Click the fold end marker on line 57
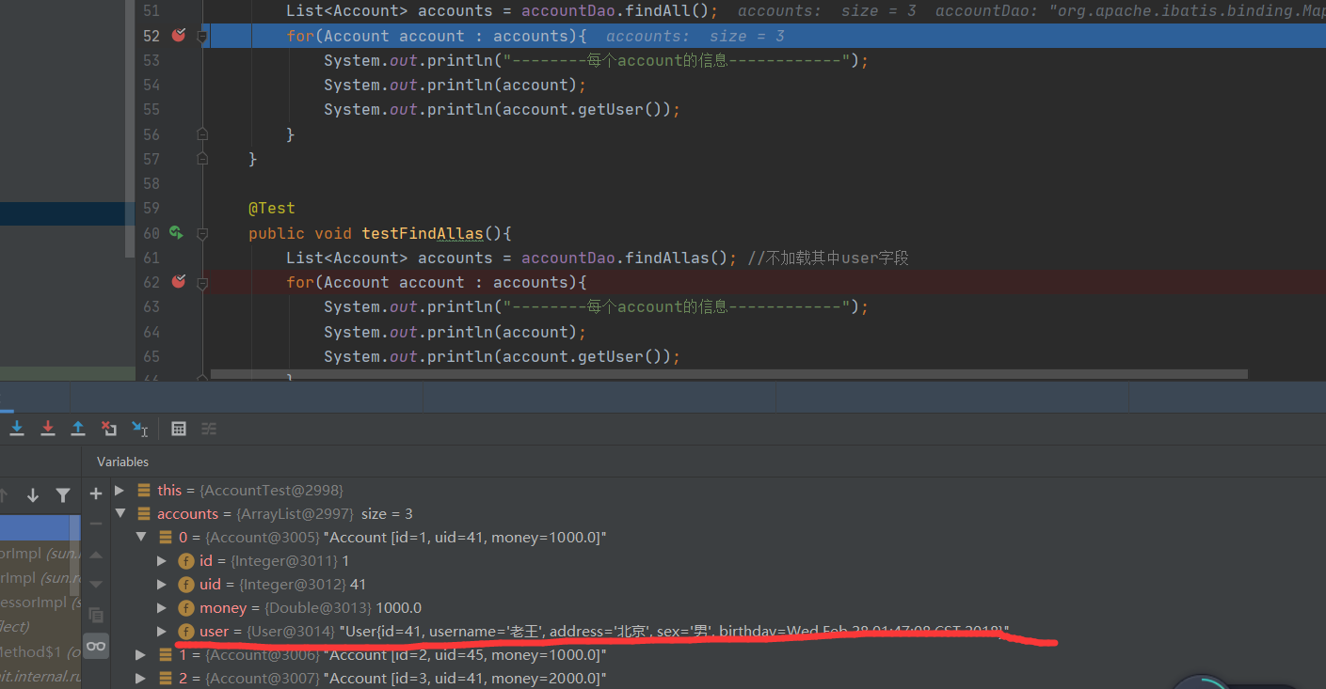 click(x=202, y=159)
